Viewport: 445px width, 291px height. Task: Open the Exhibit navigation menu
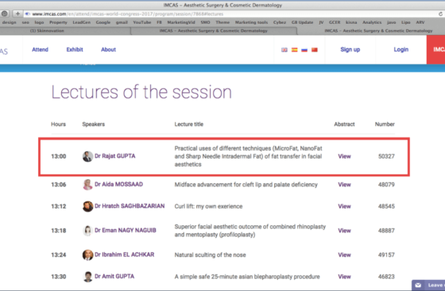coord(75,49)
